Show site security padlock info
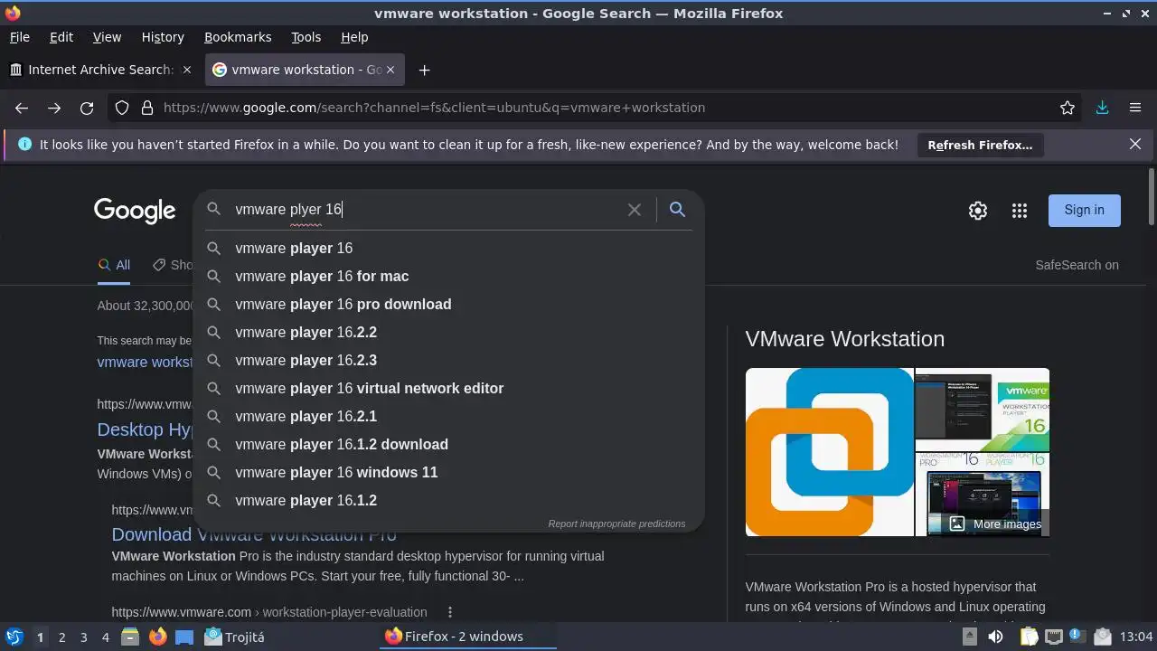Image resolution: width=1157 pixels, height=651 pixels. [x=147, y=108]
